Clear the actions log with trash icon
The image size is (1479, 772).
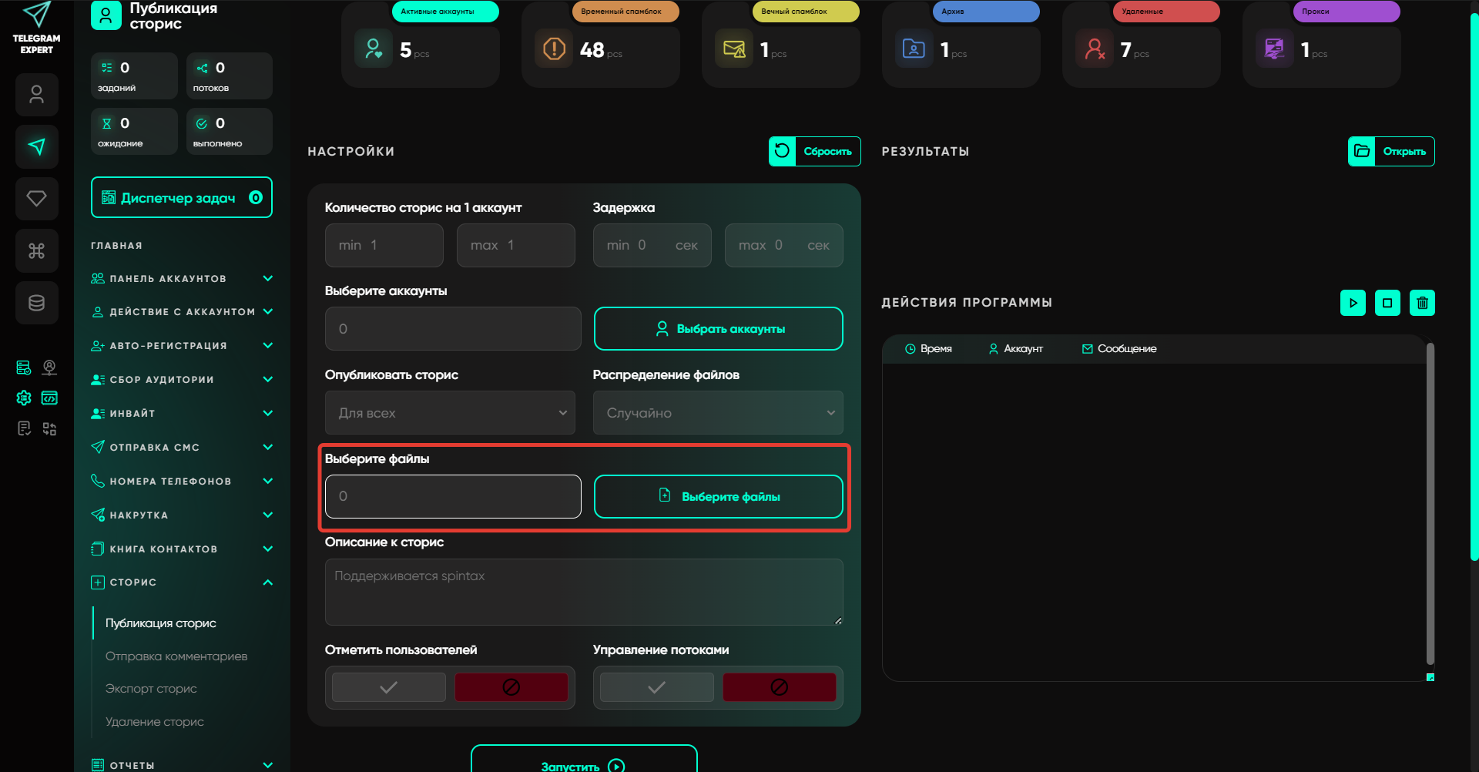tap(1422, 303)
